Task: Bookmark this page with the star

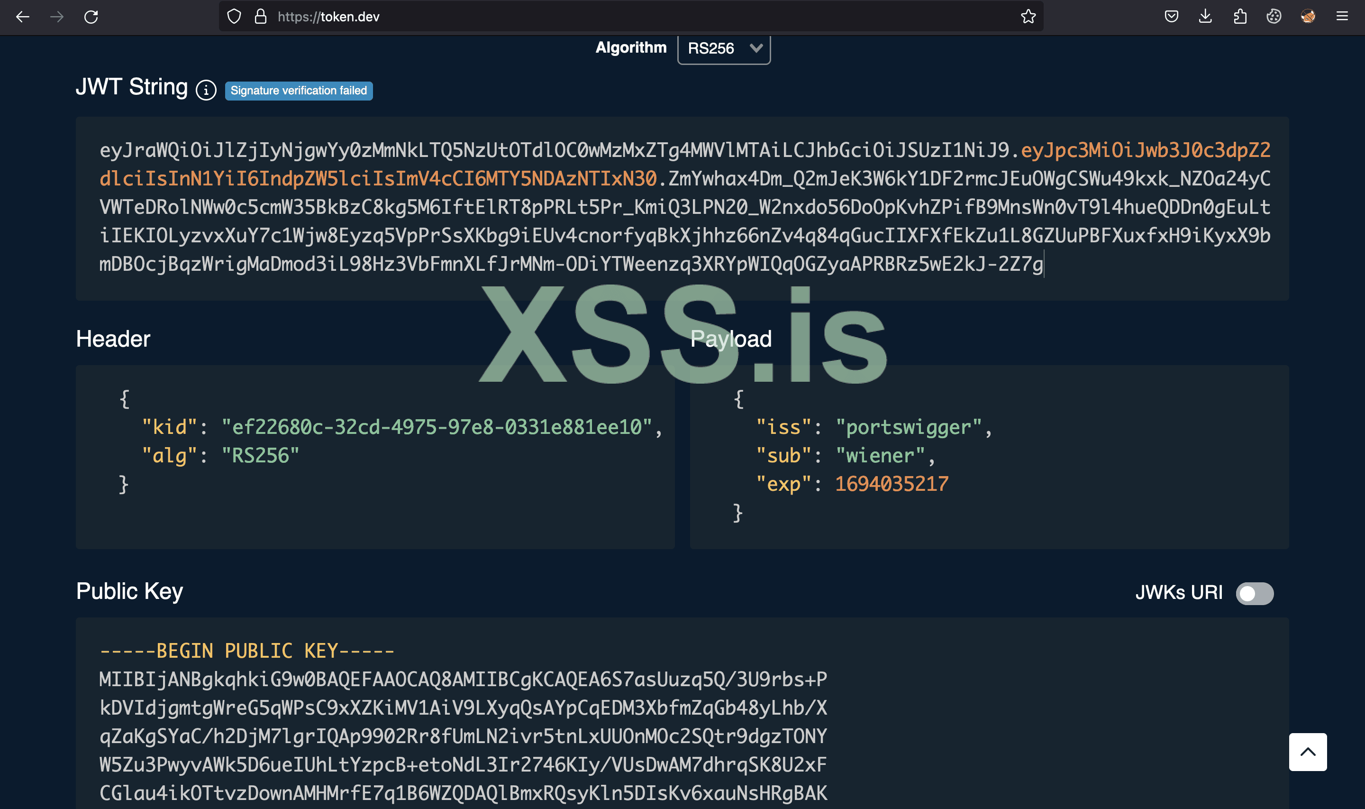Action: tap(1028, 17)
